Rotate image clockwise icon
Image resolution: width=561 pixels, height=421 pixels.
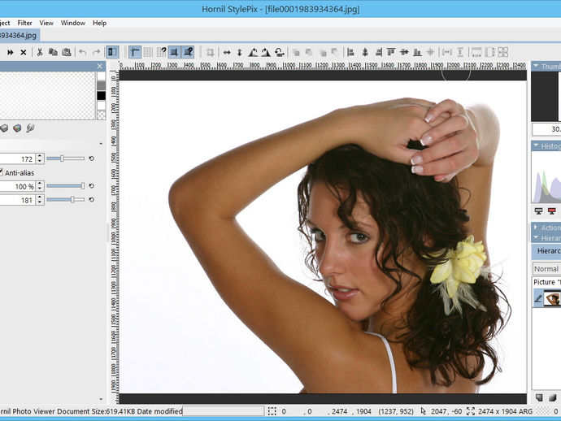click(266, 53)
